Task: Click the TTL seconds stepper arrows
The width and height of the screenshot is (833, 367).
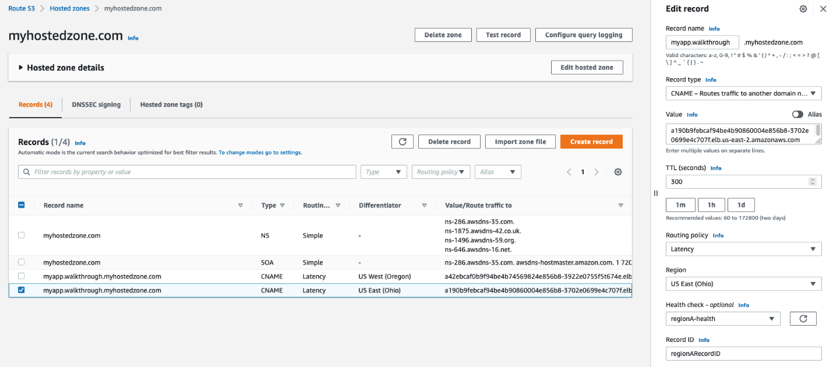Action: [x=812, y=182]
